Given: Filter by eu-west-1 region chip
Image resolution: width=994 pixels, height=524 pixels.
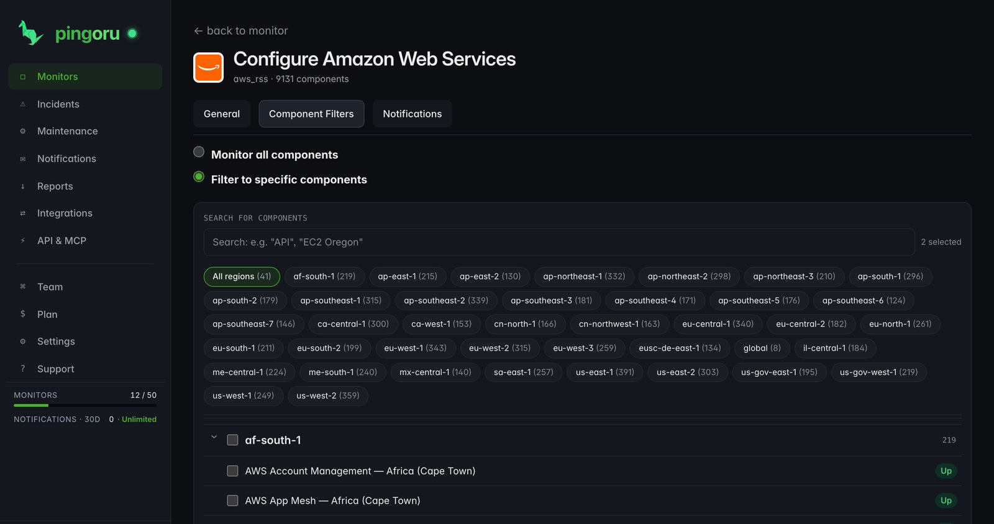Looking at the screenshot, I should pos(416,348).
